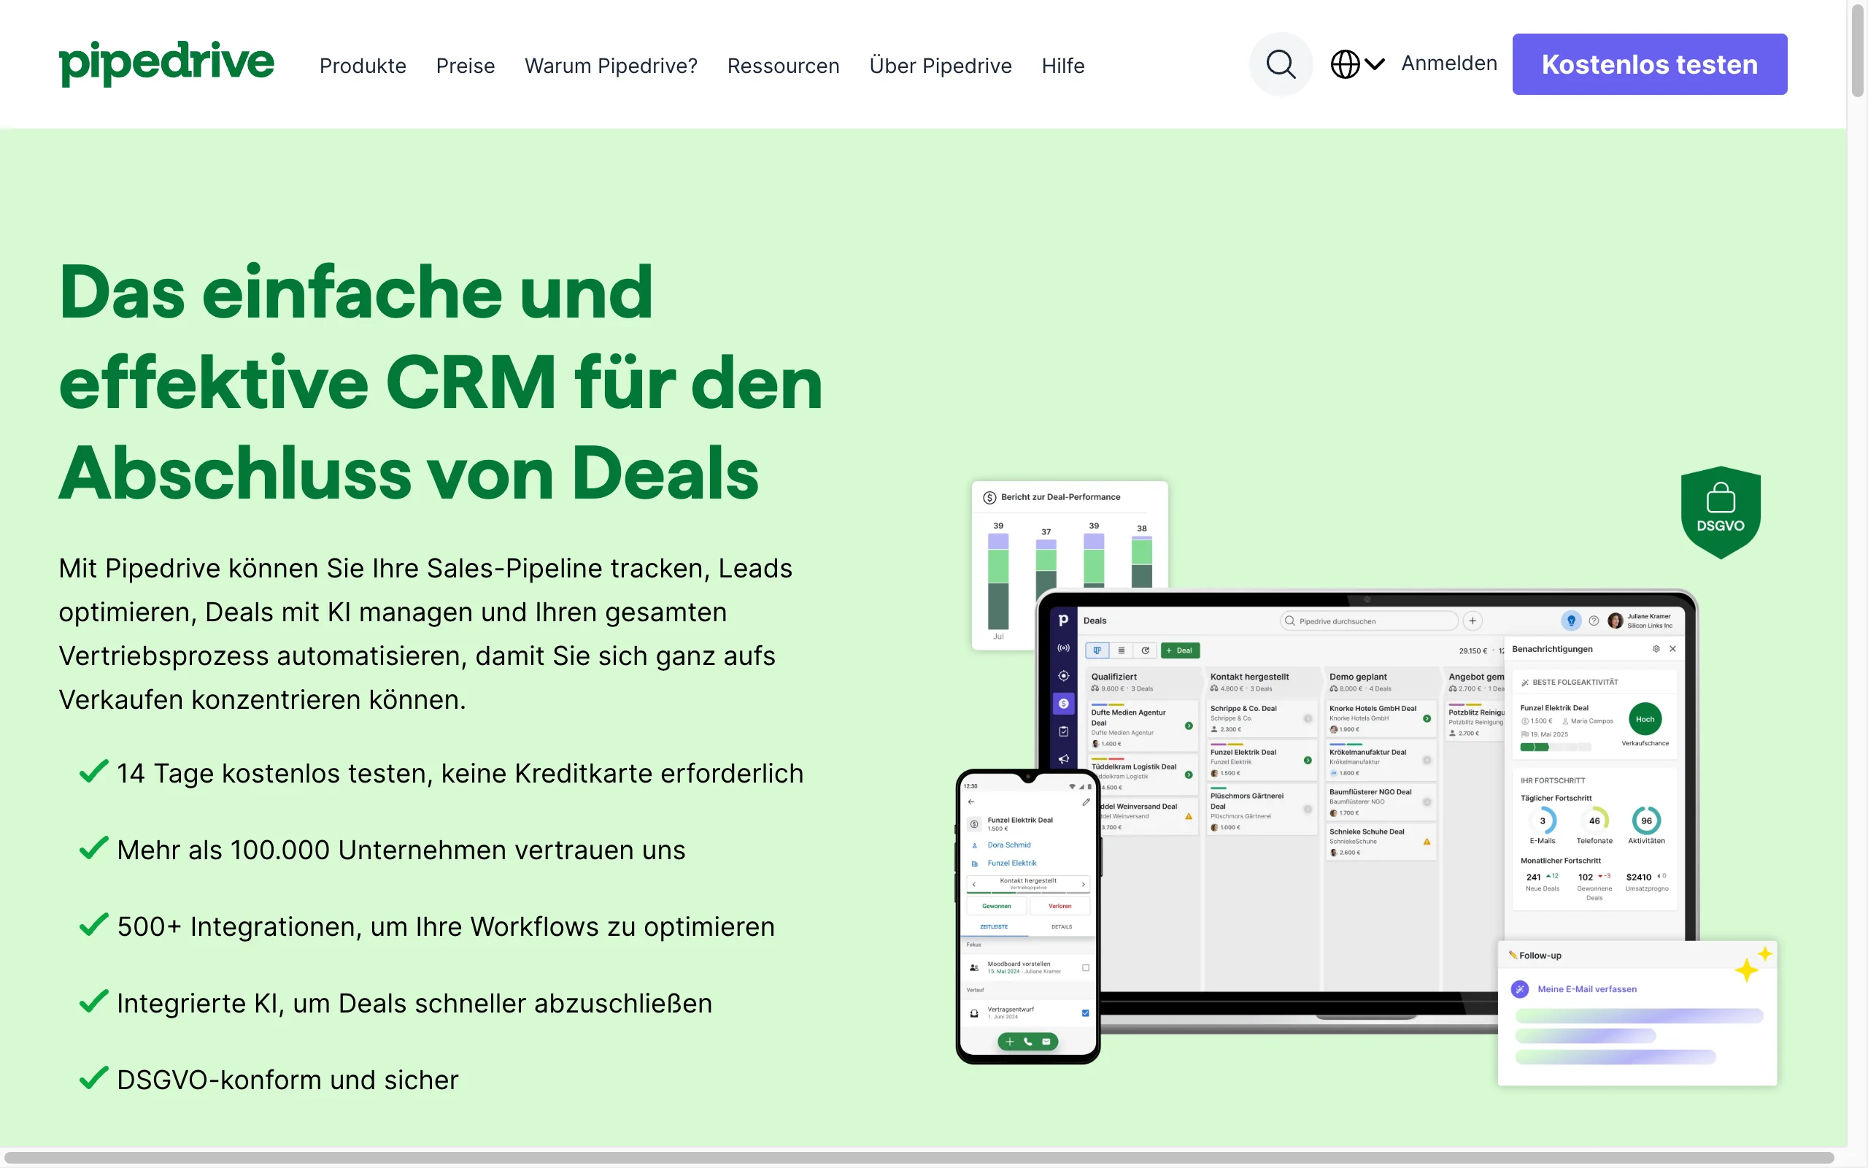Close the Benachrichtigungen panel with X

coord(1672,649)
